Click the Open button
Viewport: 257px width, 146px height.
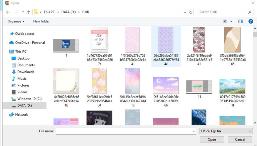[212, 139]
